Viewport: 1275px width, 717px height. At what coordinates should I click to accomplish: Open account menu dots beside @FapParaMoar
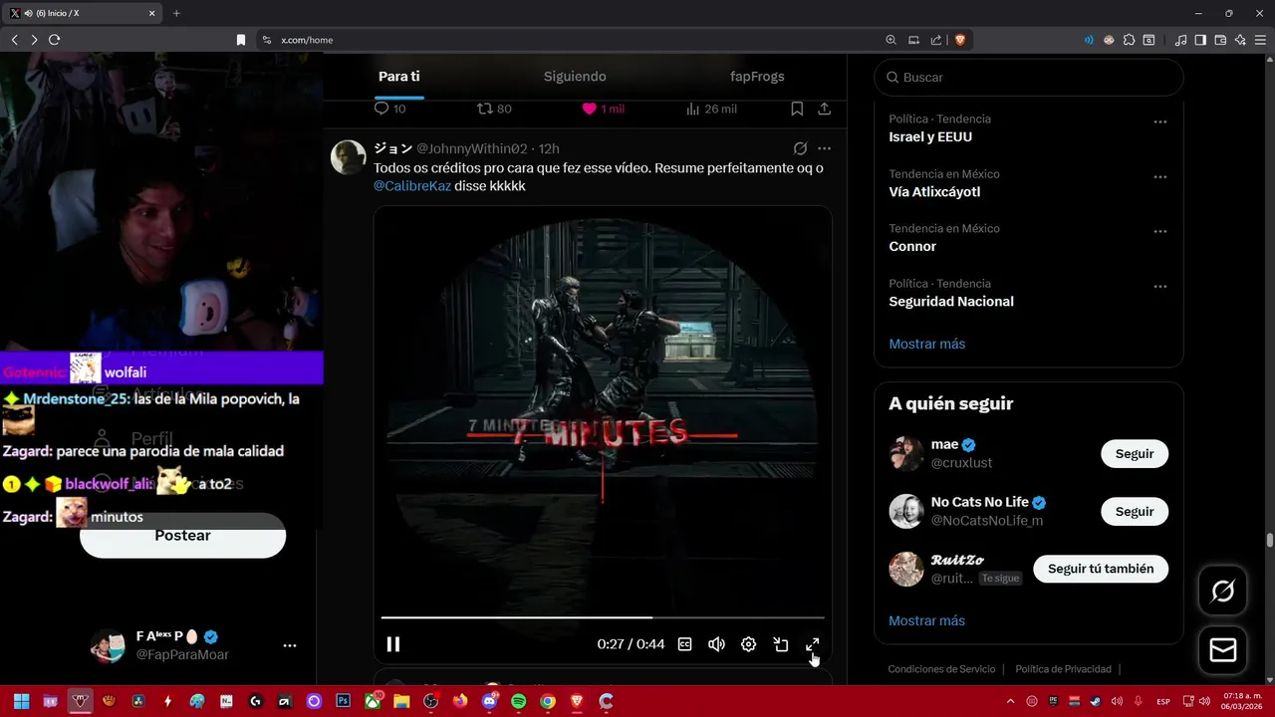(x=290, y=645)
